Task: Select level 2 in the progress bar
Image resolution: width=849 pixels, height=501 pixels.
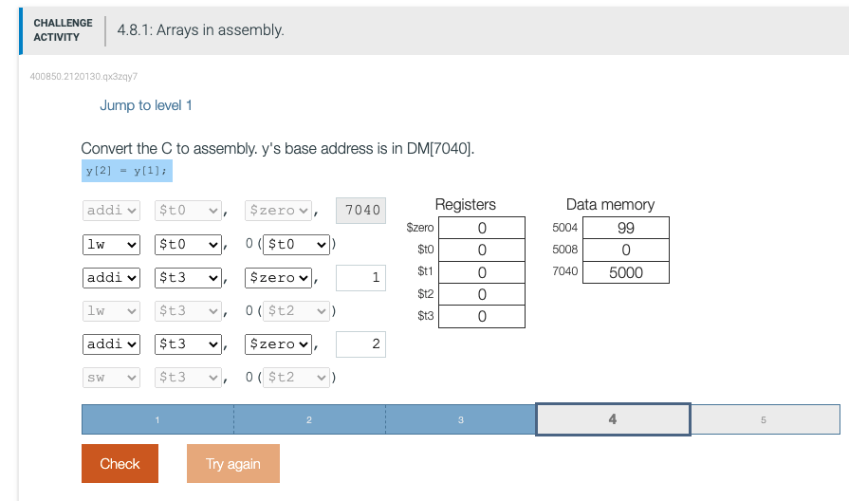Action: tap(309, 419)
